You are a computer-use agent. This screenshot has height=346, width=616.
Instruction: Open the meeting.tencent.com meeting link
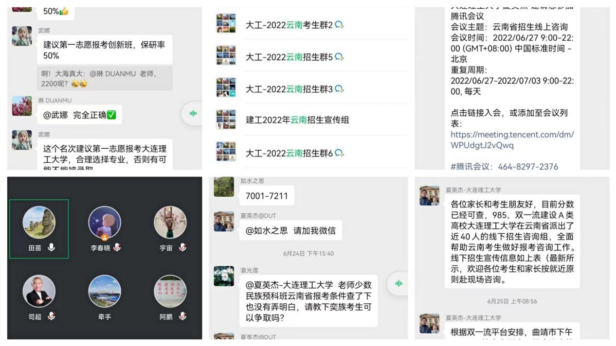click(x=512, y=140)
